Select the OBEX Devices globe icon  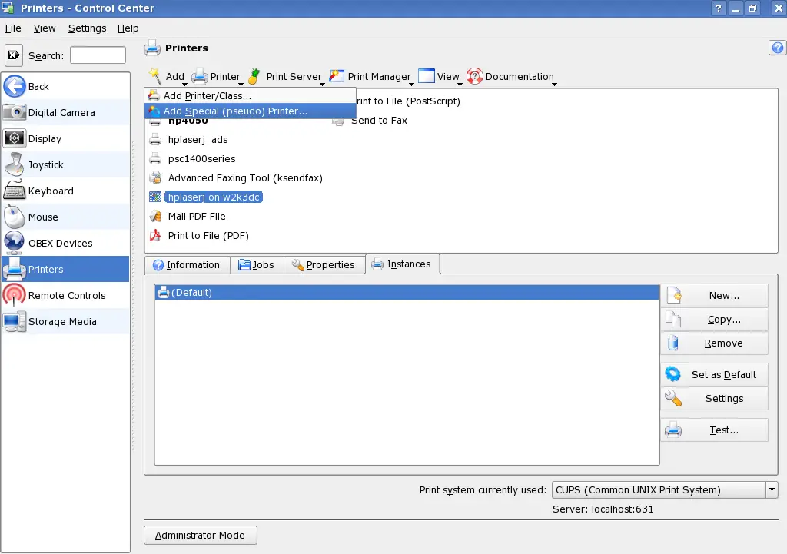click(15, 243)
